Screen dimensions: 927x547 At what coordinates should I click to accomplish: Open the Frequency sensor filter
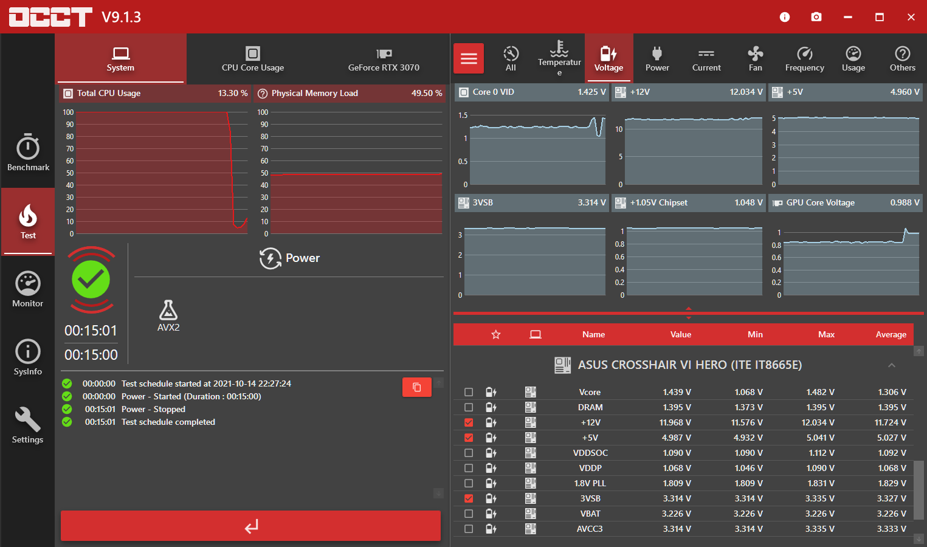804,58
